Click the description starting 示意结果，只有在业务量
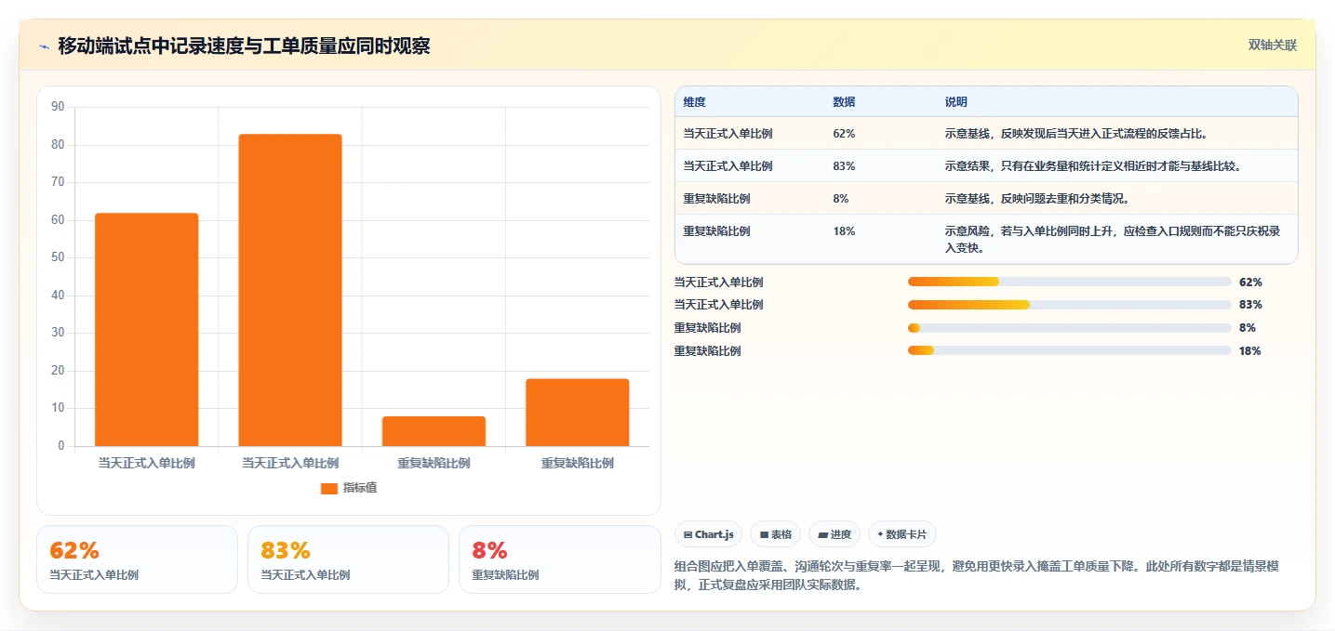The height and width of the screenshot is (631, 1335). tap(1093, 166)
